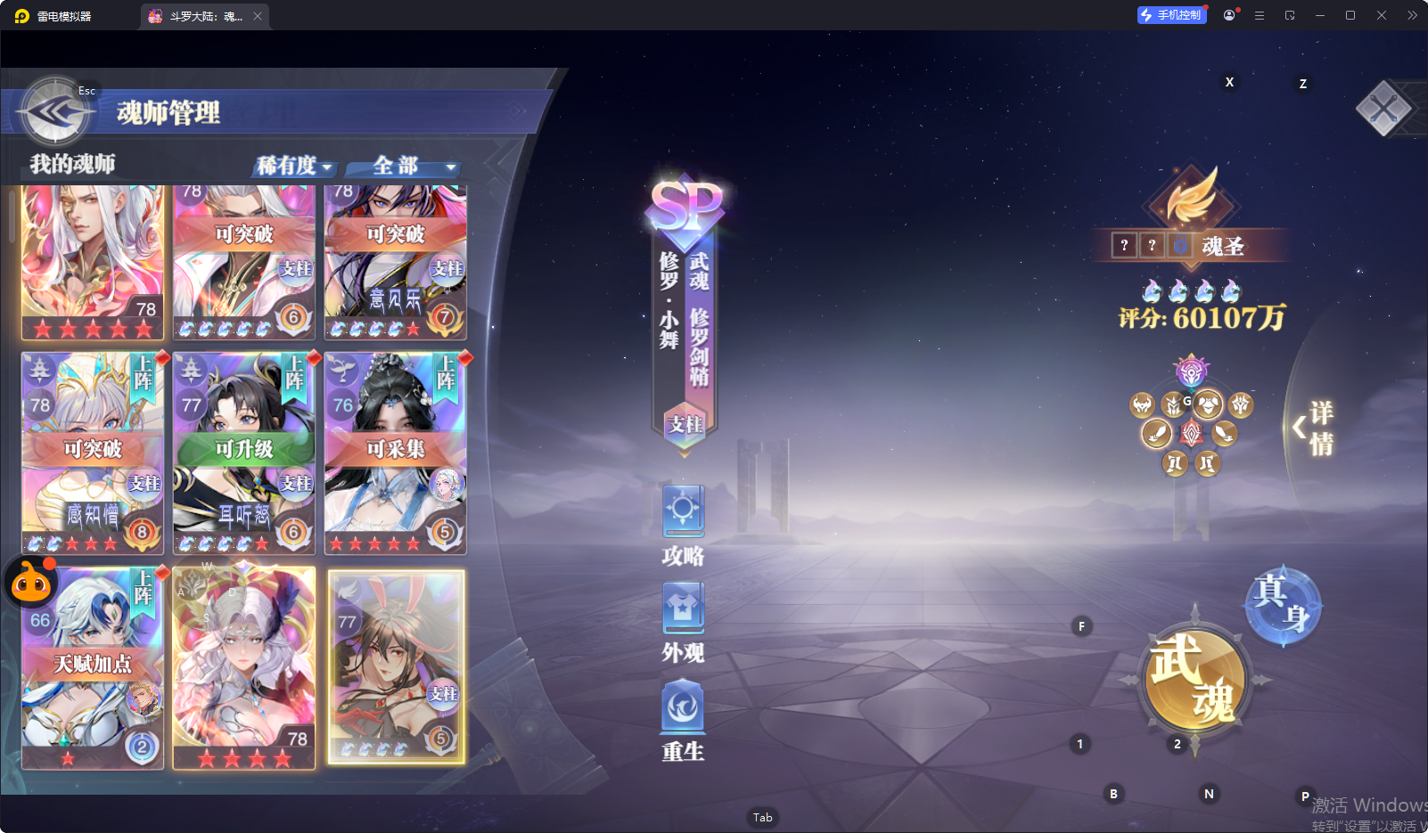Select the crest slot right of chest armor
The image size is (1428, 833).
(x=1241, y=405)
